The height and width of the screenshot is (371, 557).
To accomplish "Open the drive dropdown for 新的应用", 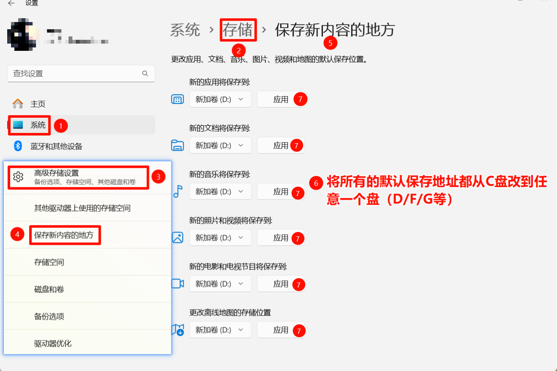I will [x=220, y=99].
